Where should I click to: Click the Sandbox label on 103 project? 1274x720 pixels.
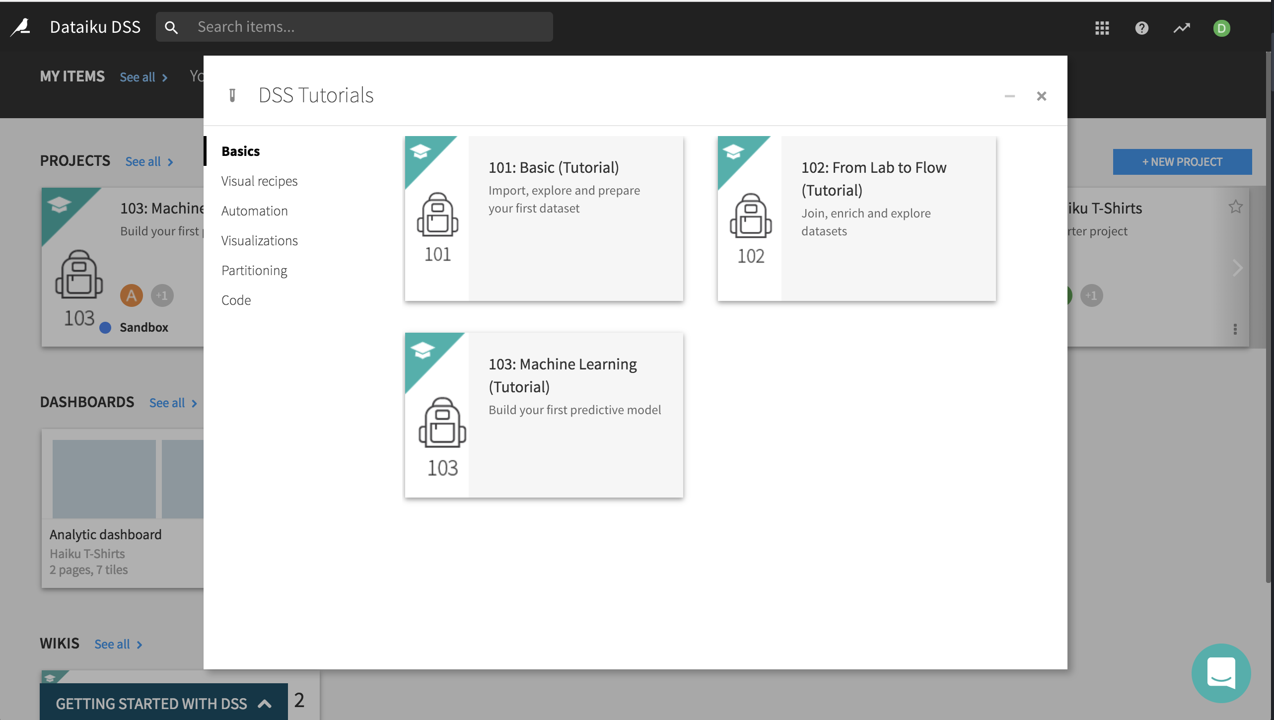click(x=144, y=327)
